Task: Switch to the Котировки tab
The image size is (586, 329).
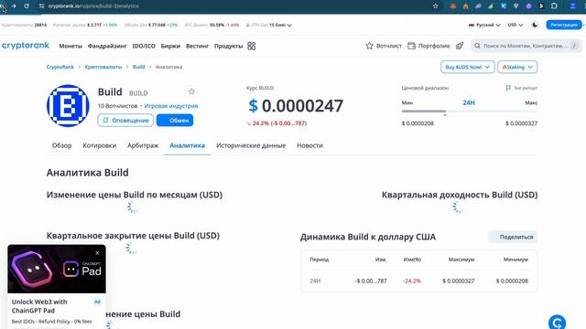Action: click(x=100, y=145)
